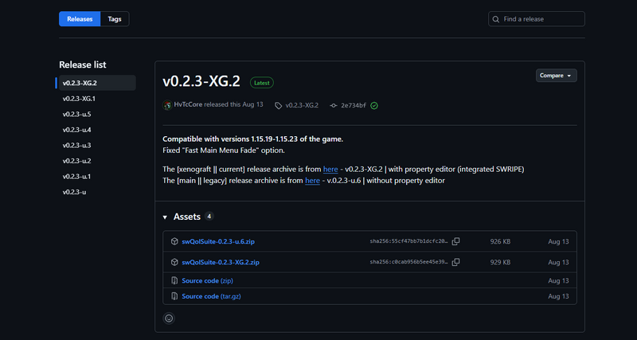
Task: Click the search magnifier icon in Find a release
Action: pyautogui.click(x=495, y=19)
